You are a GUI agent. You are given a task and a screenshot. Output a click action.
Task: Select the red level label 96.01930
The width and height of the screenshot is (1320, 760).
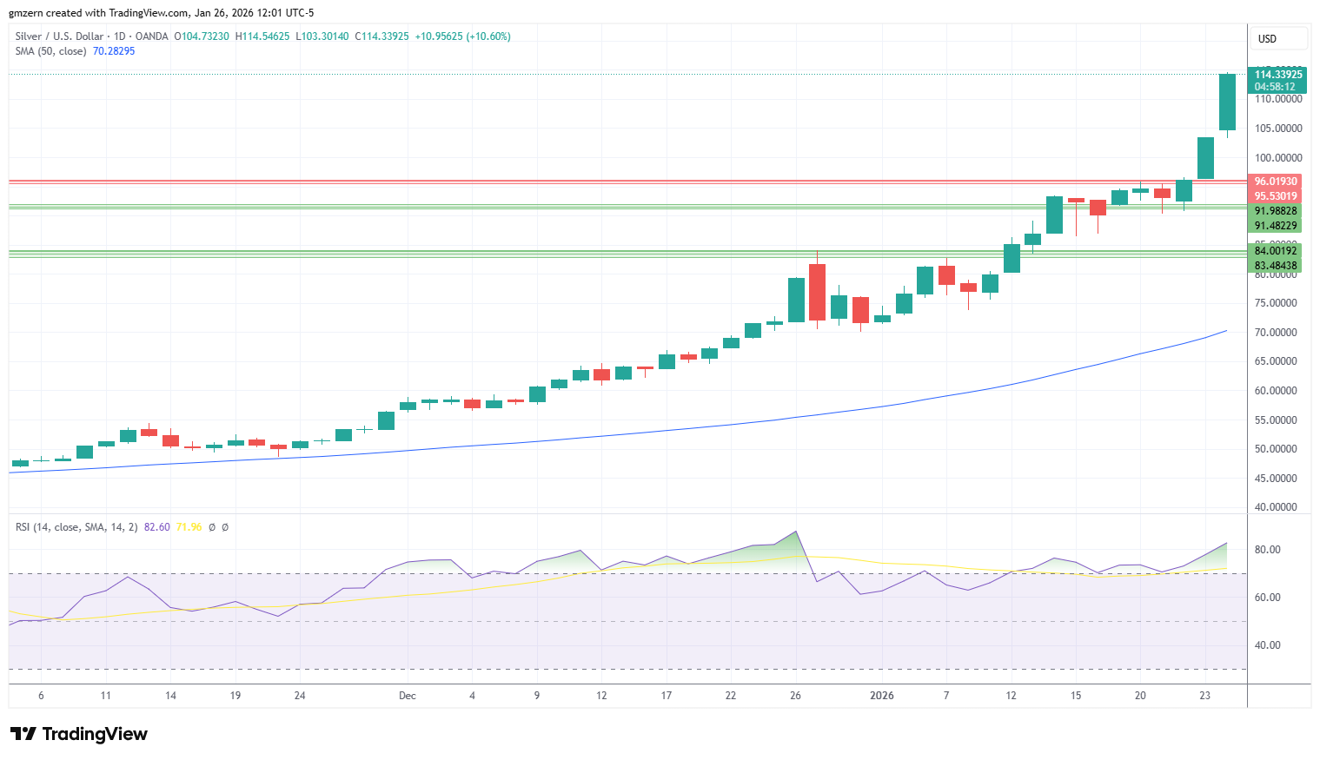pos(1276,182)
